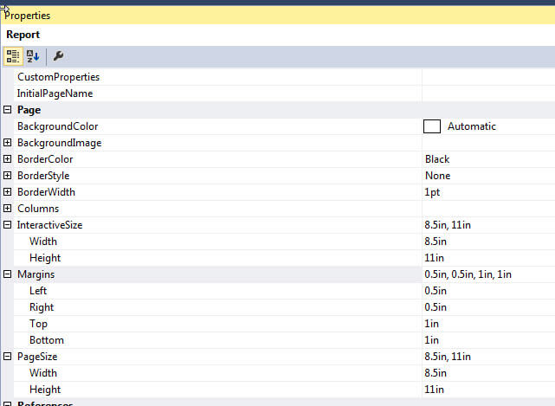Expand the Columns property
555x406 pixels.
[8, 209]
